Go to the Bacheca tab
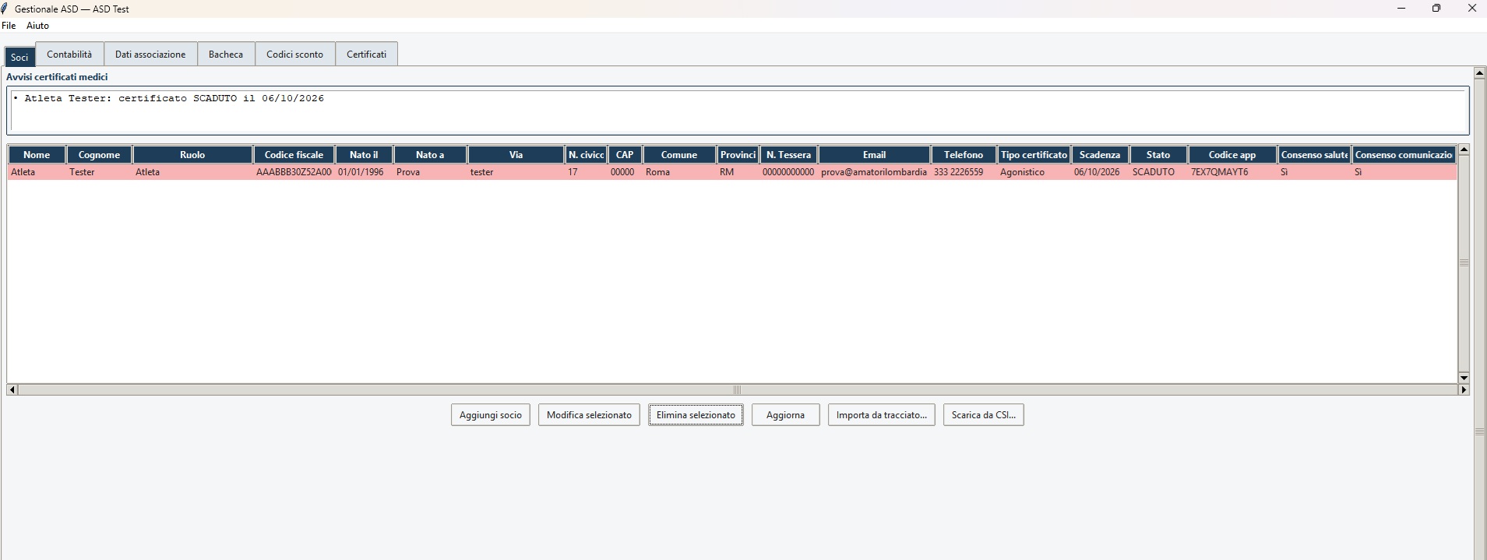Viewport: 1487px width, 560px height. click(x=226, y=55)
